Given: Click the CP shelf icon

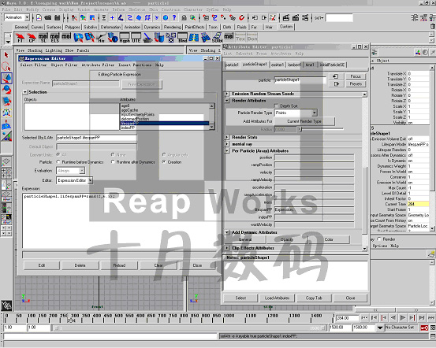Looking at the screenshot, I should pyautogui.click(x=32, y=38).
